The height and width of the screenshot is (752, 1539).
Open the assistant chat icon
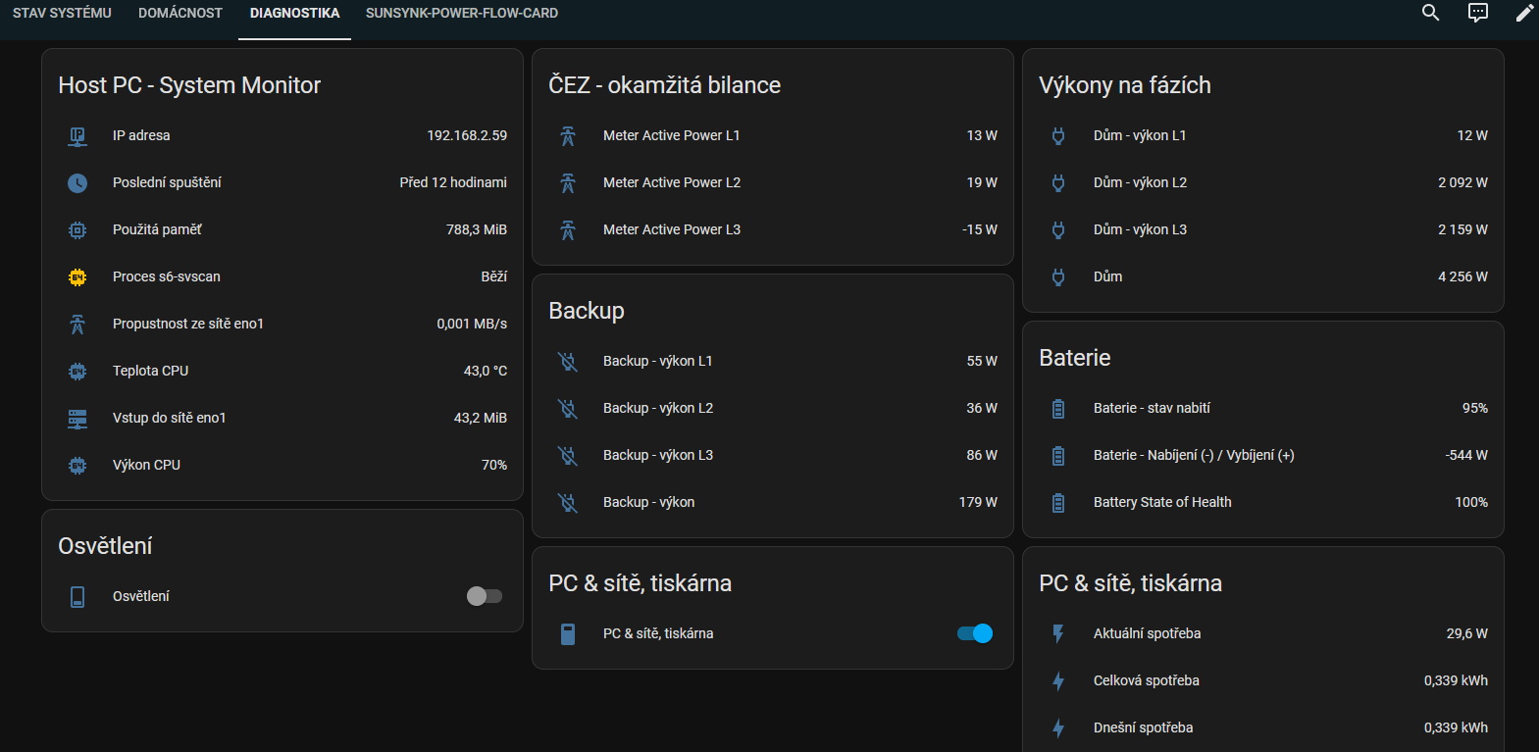click(1477, 13)
